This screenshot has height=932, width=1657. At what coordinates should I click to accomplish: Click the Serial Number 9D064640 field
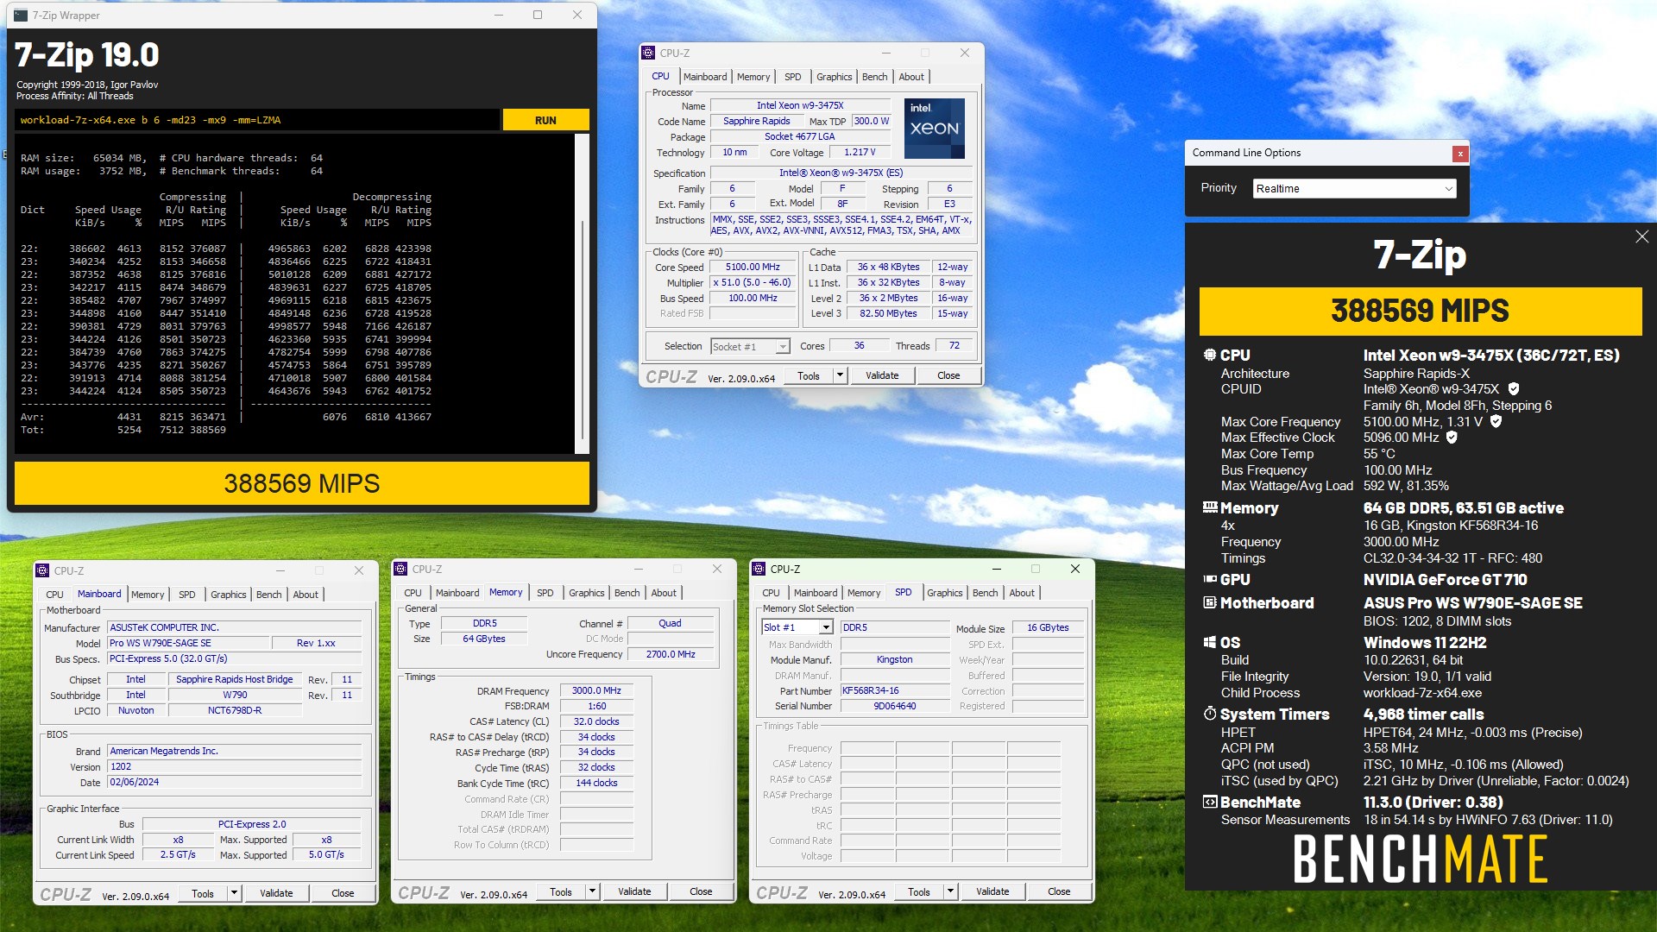click(895, 706)
